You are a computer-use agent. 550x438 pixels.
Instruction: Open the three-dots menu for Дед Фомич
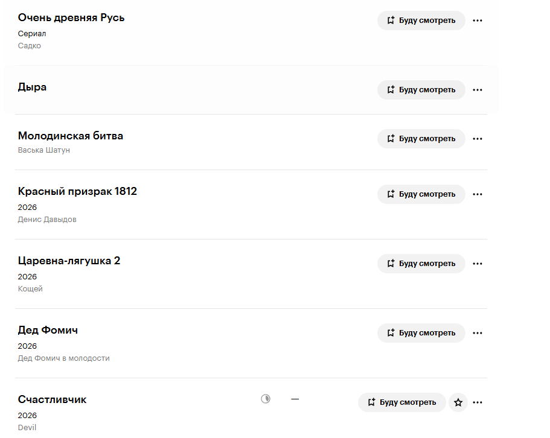tap(478, 333)
